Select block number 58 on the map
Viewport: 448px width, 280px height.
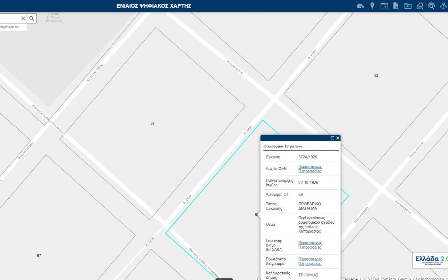point(152,123)
